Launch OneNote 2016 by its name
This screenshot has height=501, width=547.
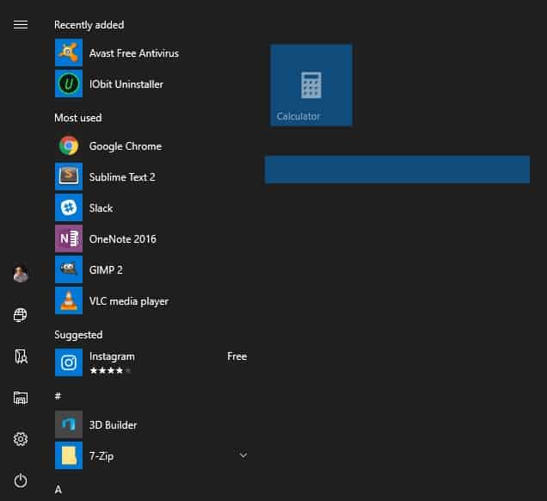123,239
